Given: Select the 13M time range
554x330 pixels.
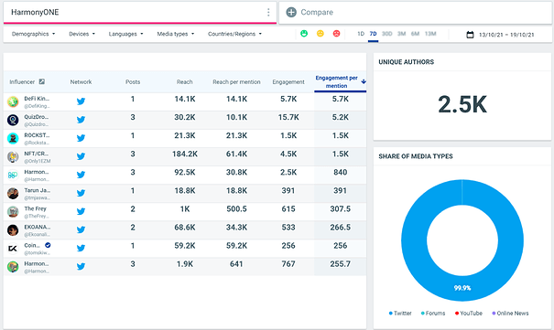Looking at the screenshot, I should [430, 34].
